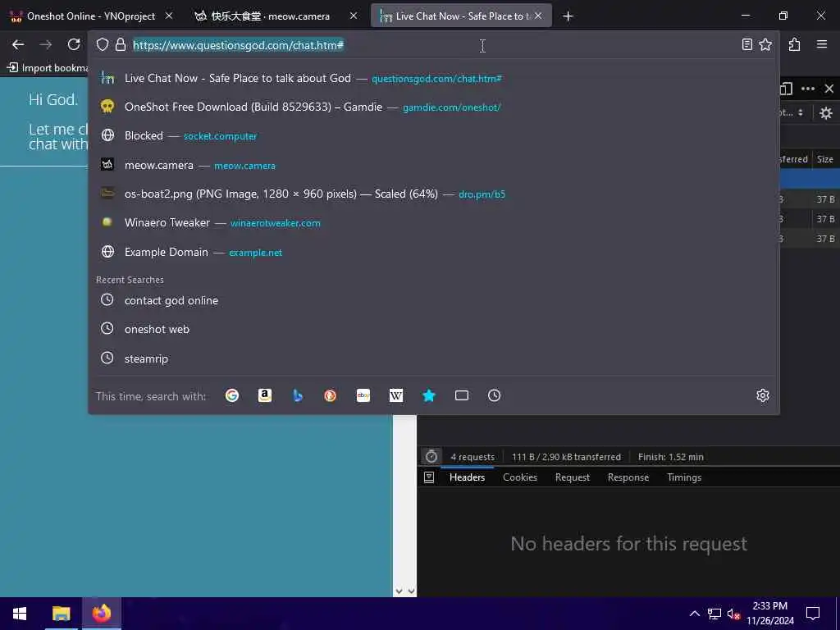Search with Wikipedia this time
The image size is (840, 630).
[396, 396]
